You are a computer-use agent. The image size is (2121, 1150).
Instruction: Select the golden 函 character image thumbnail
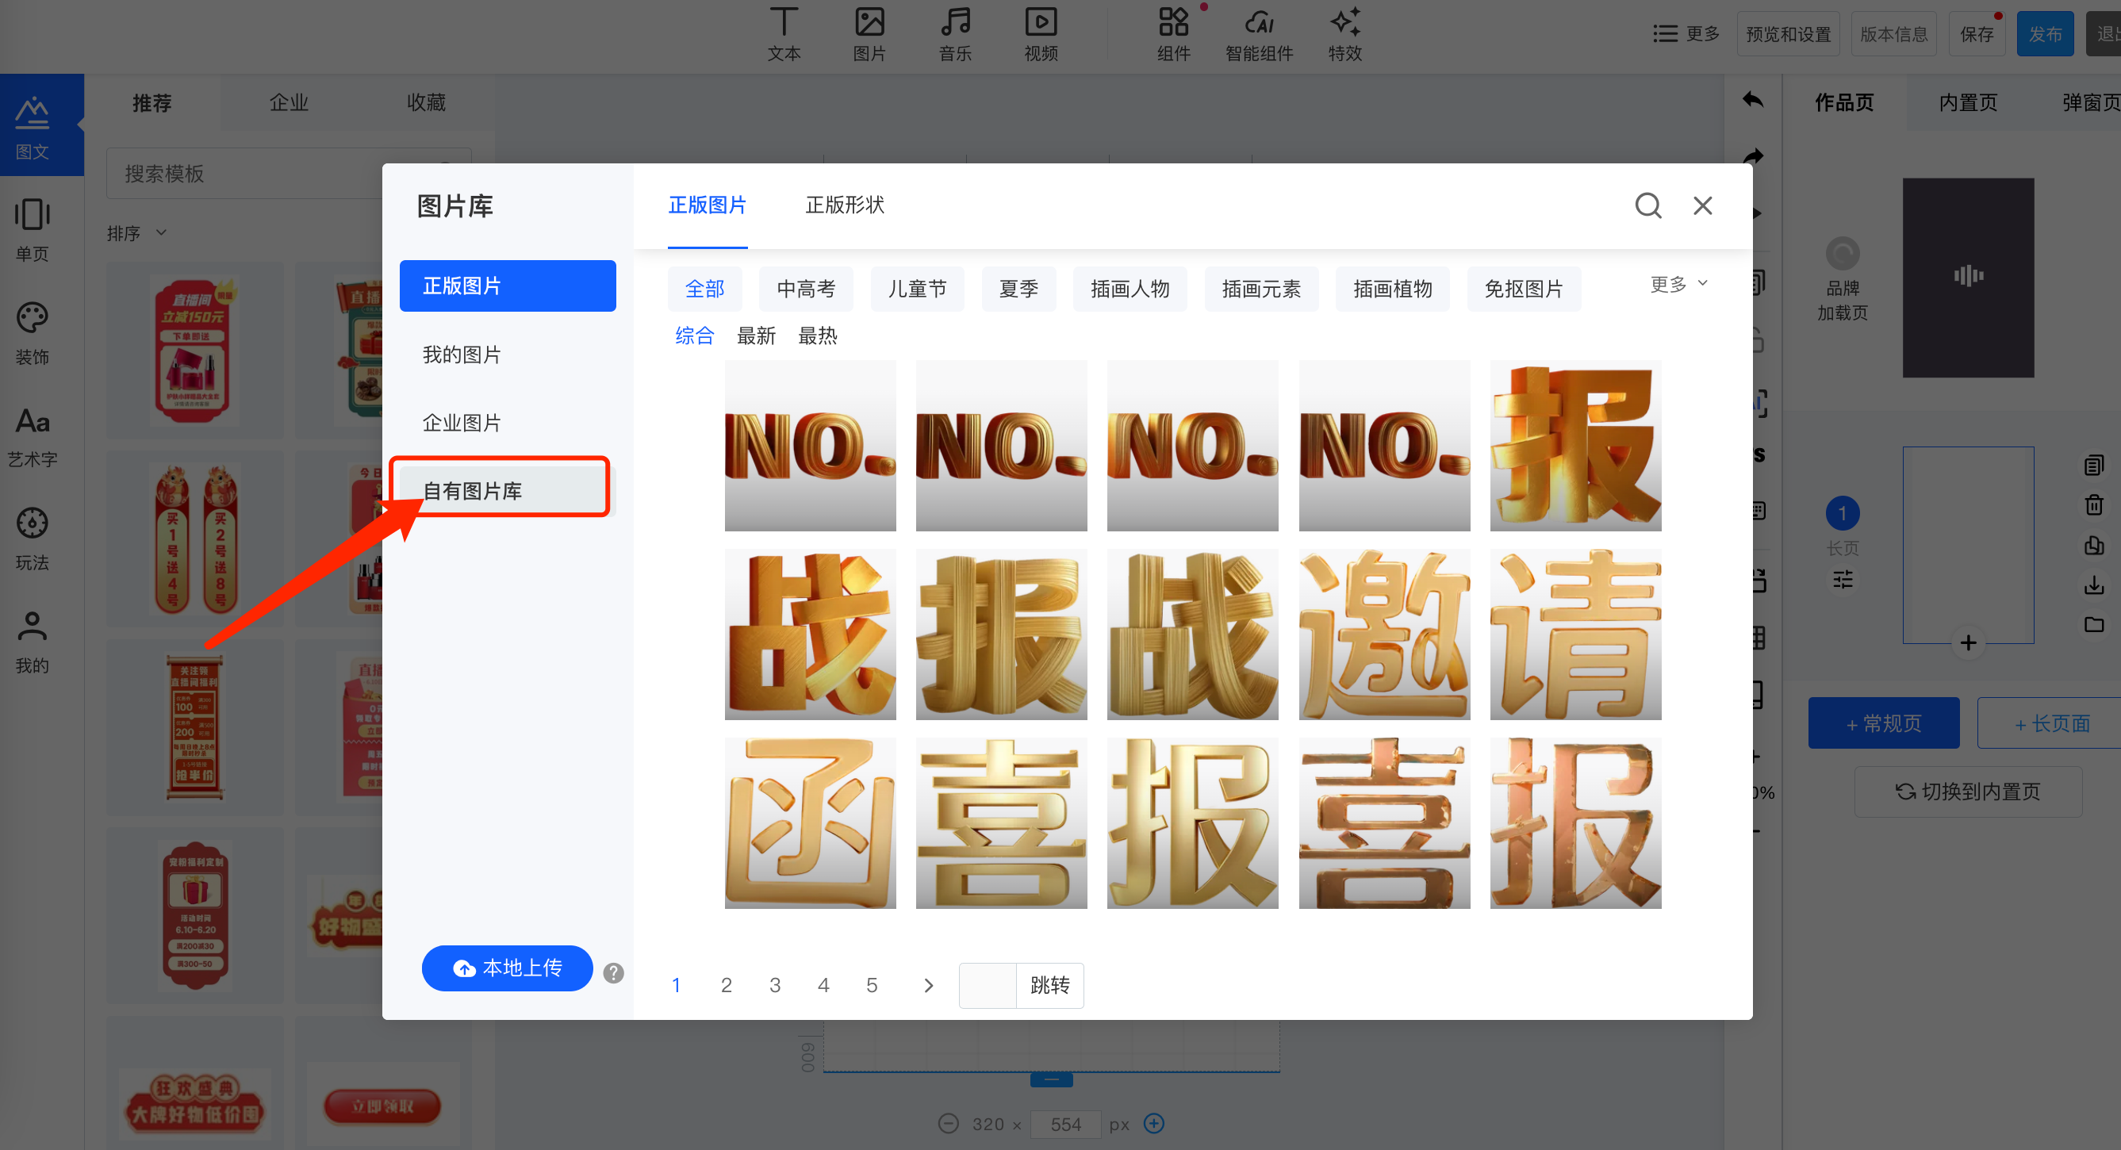pyautogui.click(x=810, y=823)
